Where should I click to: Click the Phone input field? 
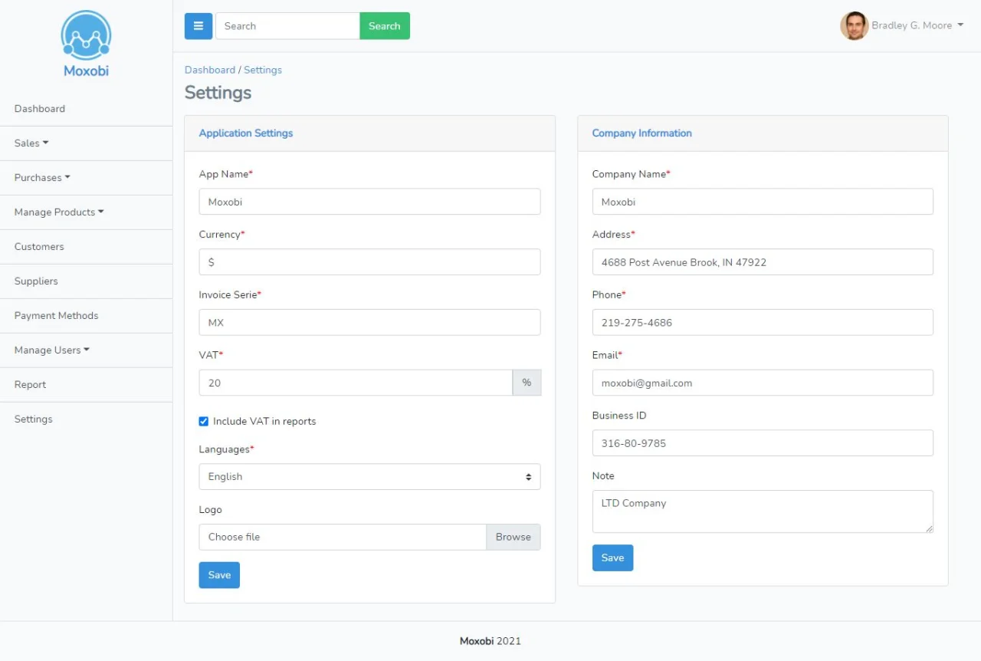tap(763, 323)
